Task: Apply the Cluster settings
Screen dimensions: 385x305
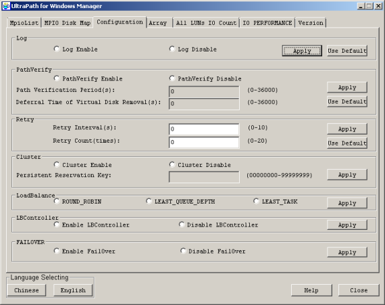Action: (x=347, y=174)
